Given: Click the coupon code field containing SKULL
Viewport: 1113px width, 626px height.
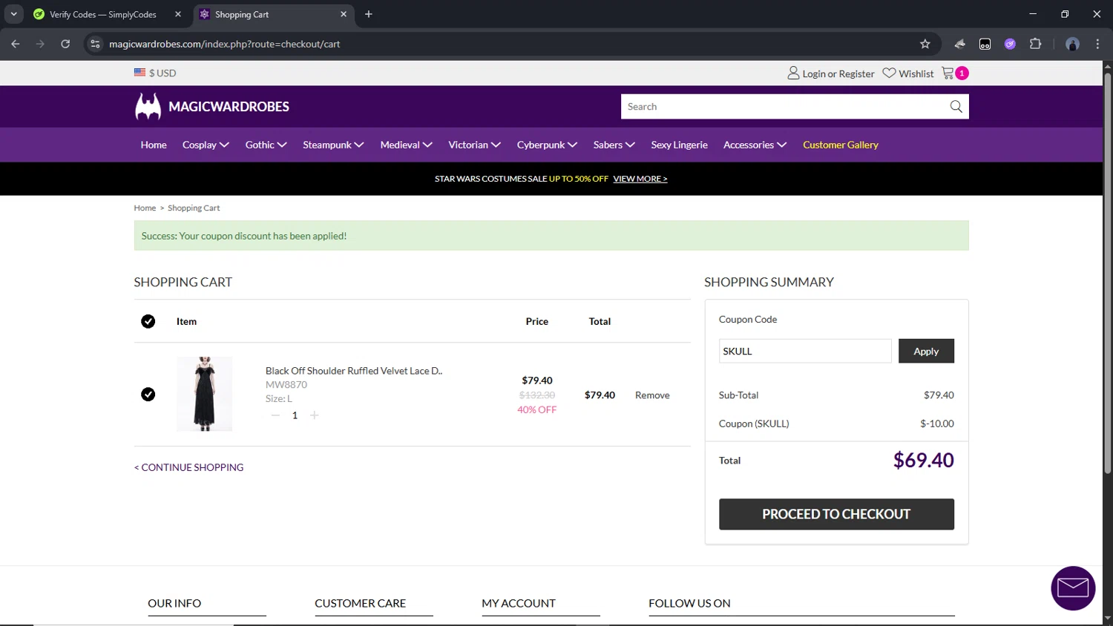Looking at the screenshot, I should pyautogui.click(x=805, y=351).
